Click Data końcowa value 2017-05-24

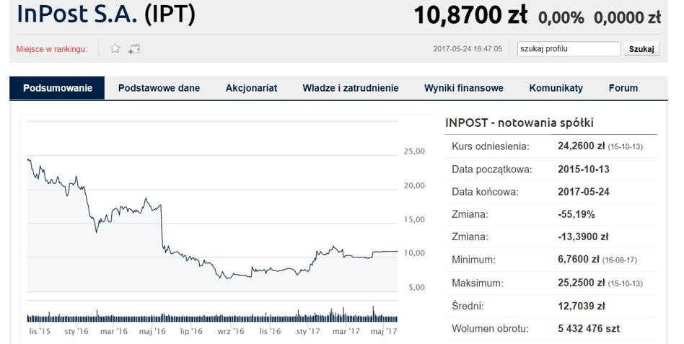tap(584, 192)
